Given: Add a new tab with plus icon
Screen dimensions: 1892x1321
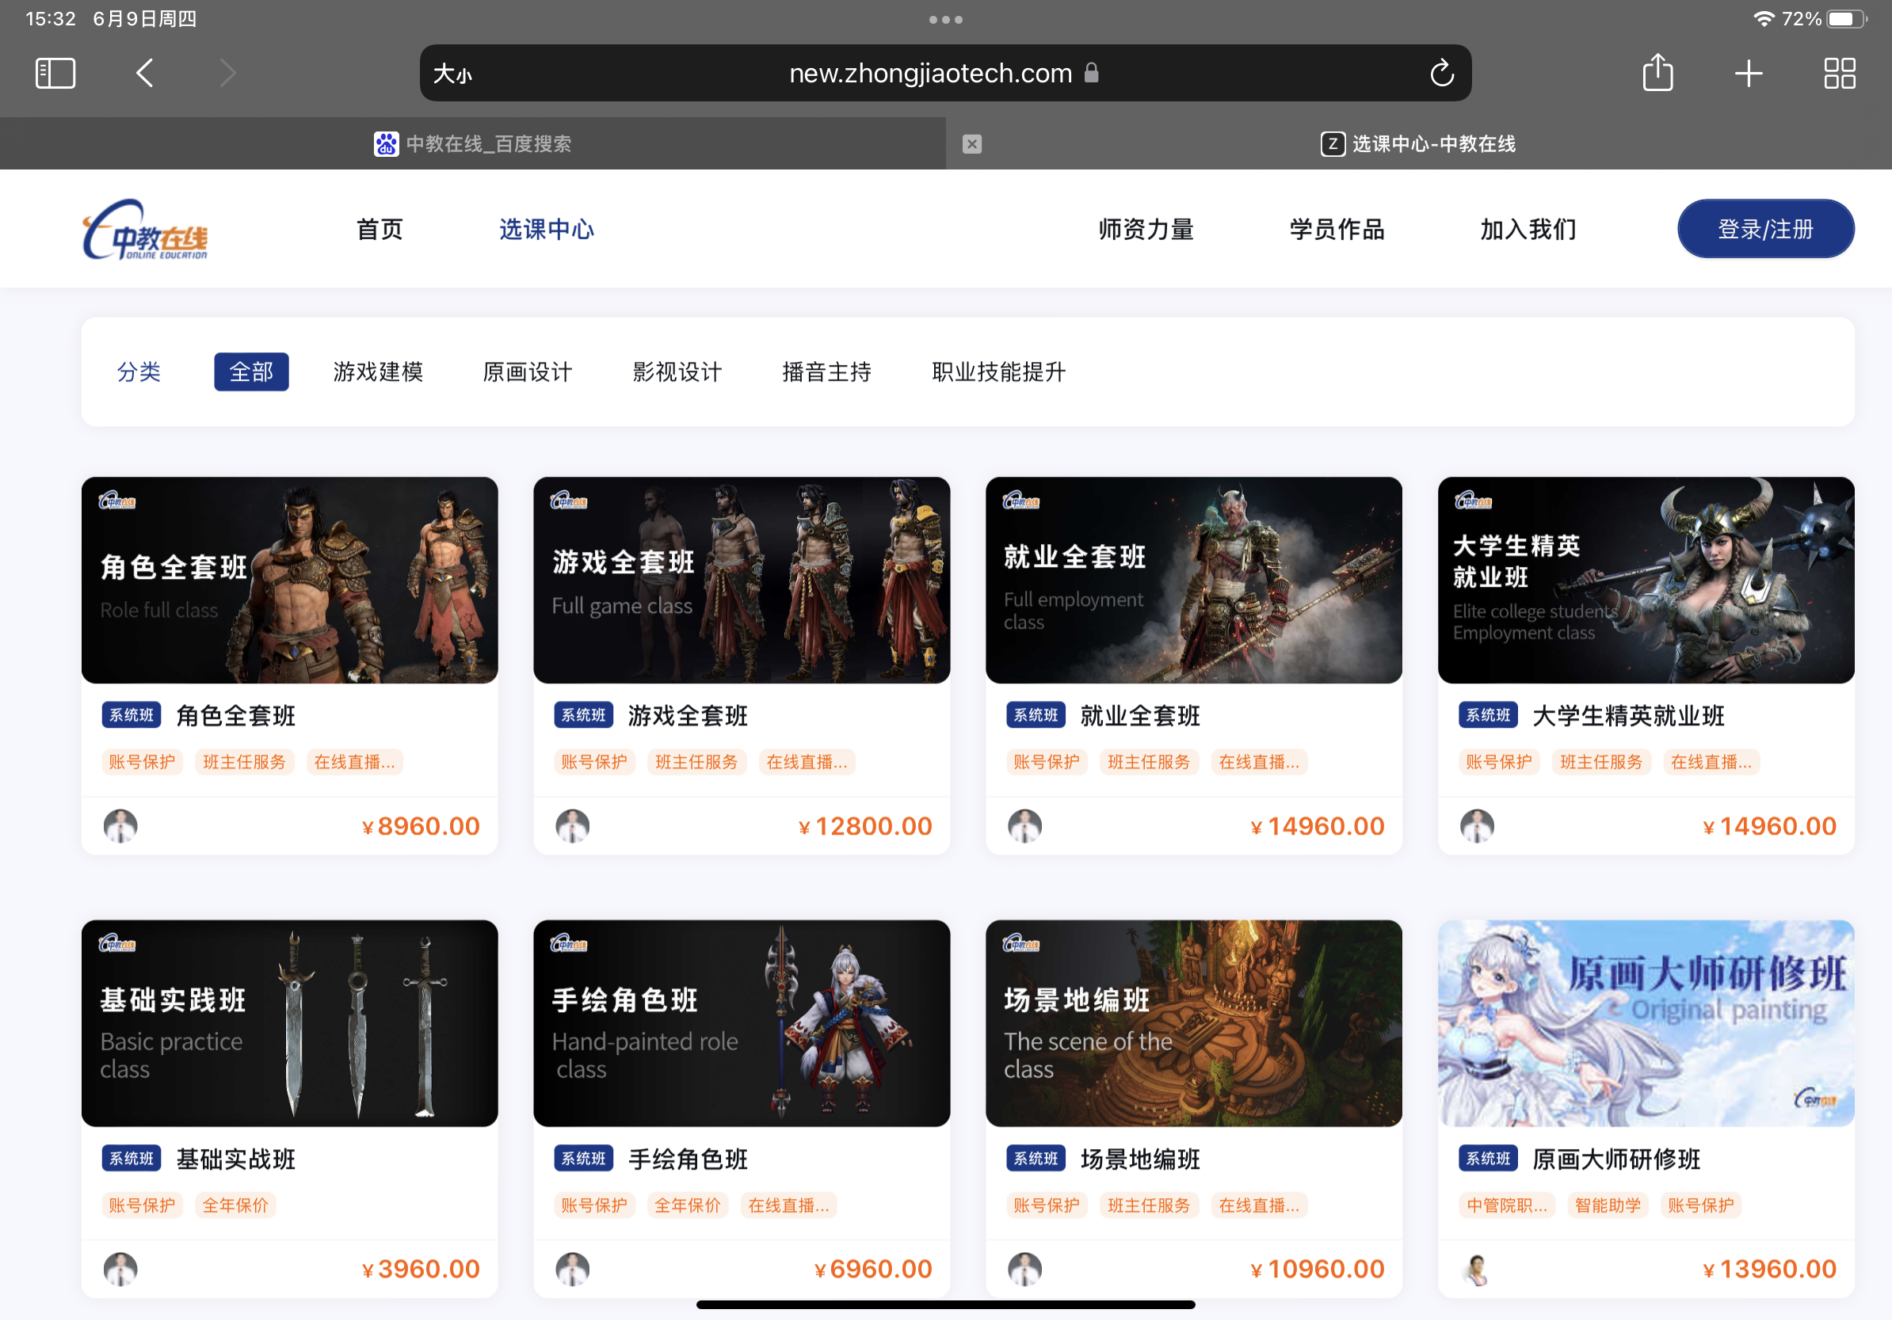Looking at the screenshot, I should pos(1748,74).
